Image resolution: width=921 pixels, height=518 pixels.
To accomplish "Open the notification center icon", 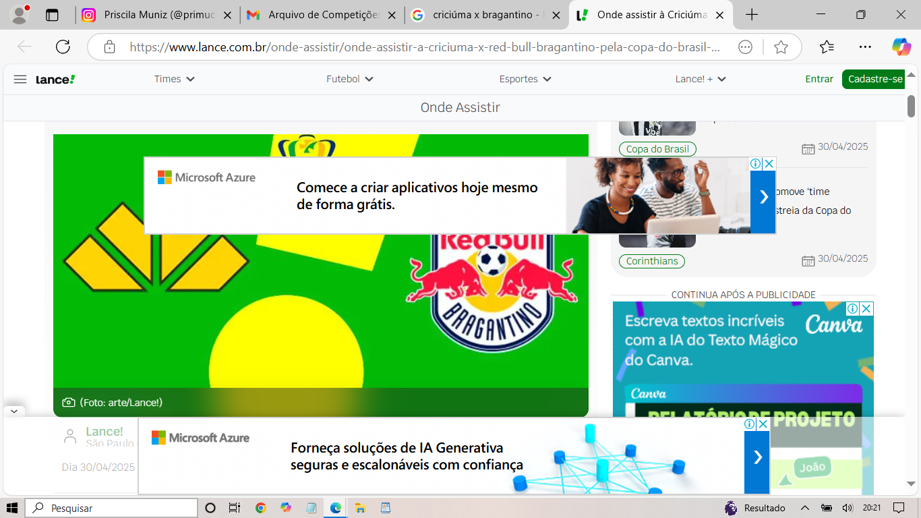I will (x=899, y=508).
